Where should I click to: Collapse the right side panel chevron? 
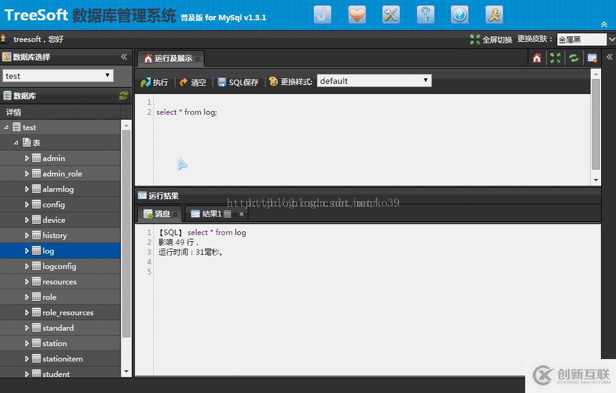[609, 57]
